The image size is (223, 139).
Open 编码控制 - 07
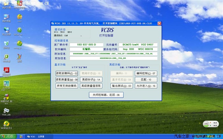146,73
